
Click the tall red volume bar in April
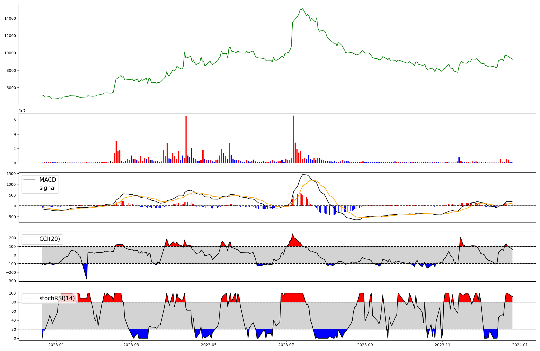click(186, 139)
